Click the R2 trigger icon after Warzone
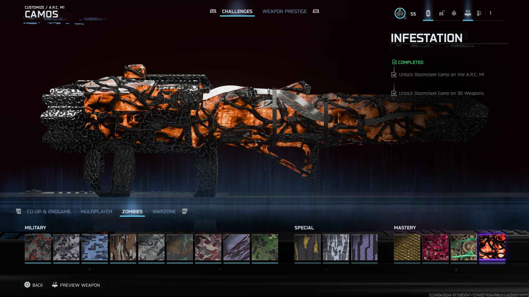Screen dimensions: 529x297 click(x=185, y=211)
